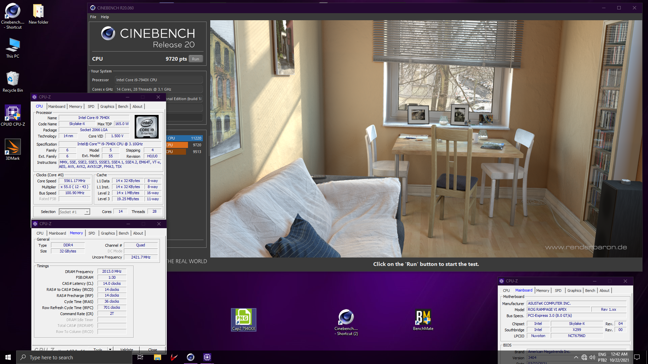
Task: Open the File menu in Cinebench
Action: [x=93, y=17]
